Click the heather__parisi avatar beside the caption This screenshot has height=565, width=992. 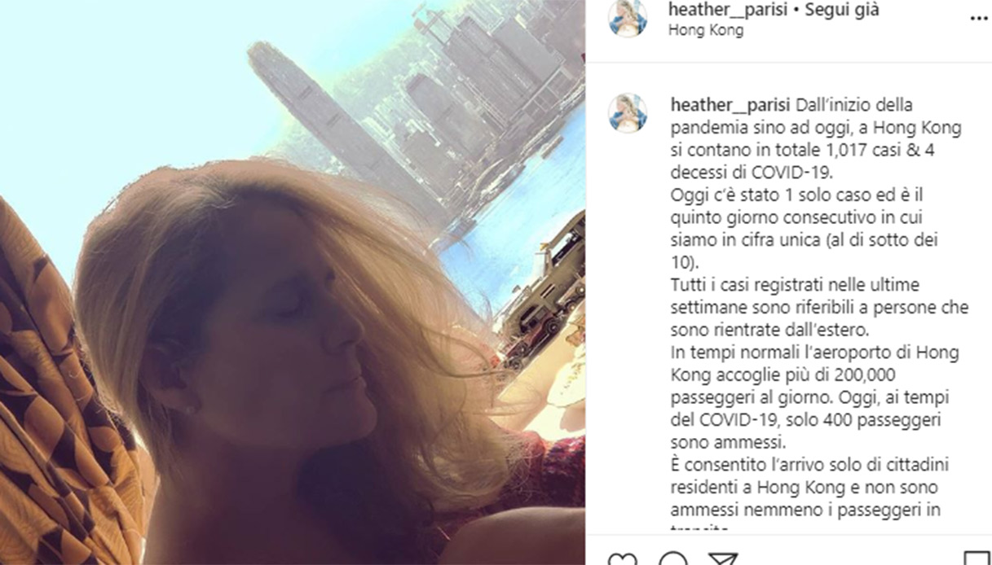[x=628, y=113]
